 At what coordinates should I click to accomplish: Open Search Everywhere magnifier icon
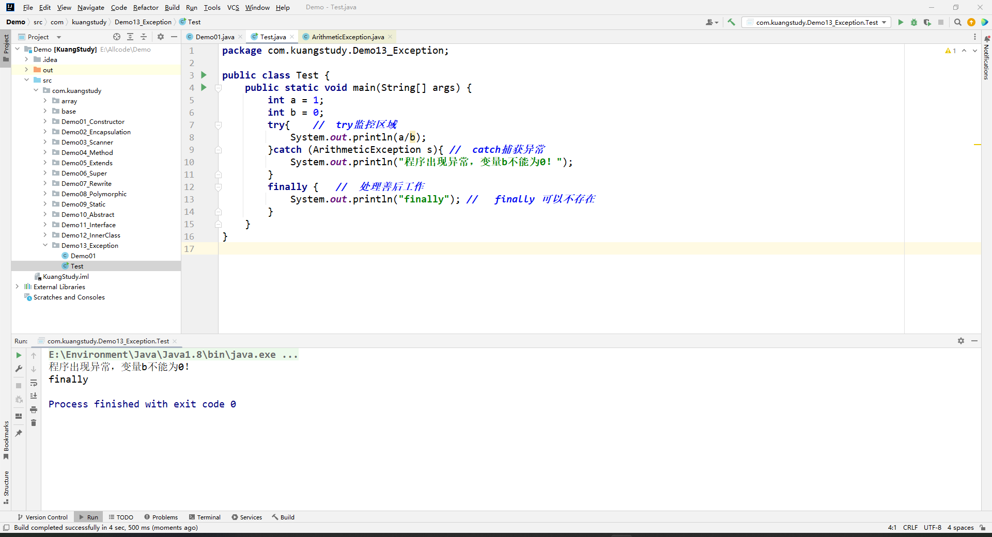(957, 22)
